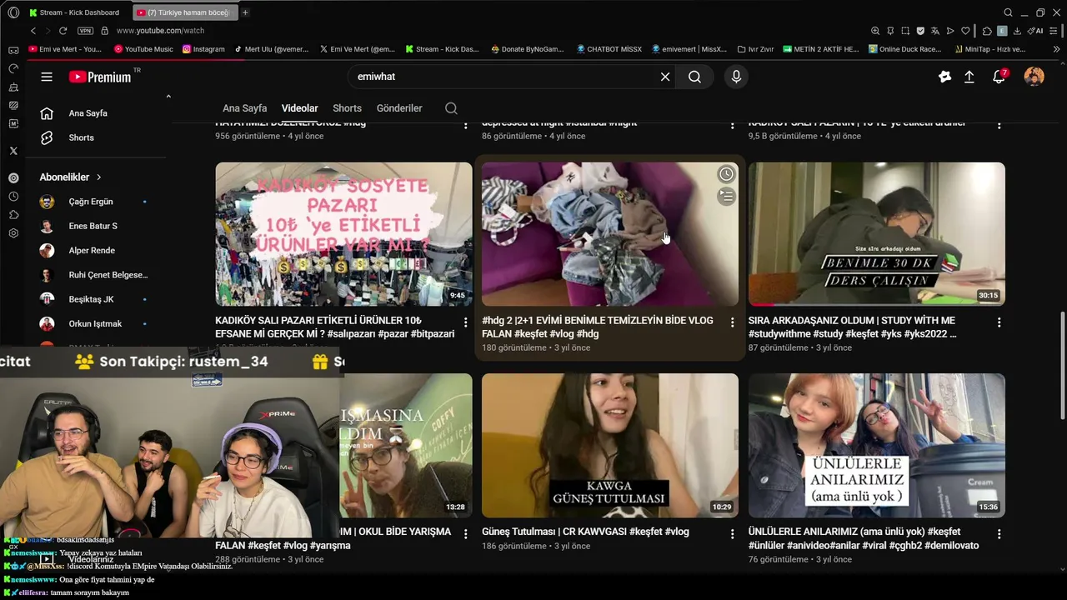
Task: Open Enes Batur S subscription channel
Action: [x=94, y=226]
